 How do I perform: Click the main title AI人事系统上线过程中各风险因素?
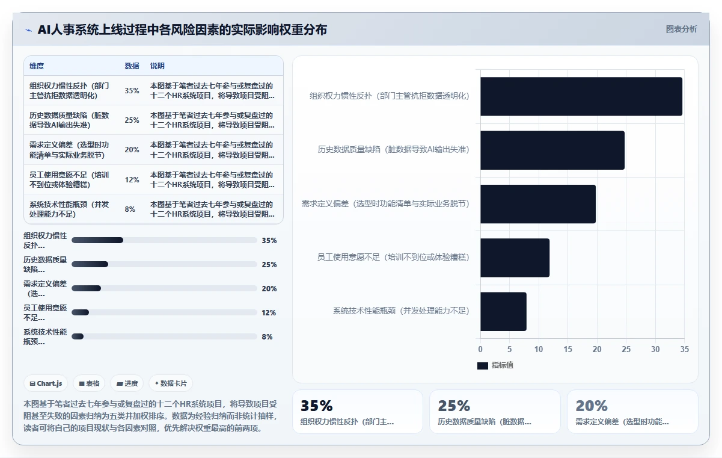tap(182, 30)
